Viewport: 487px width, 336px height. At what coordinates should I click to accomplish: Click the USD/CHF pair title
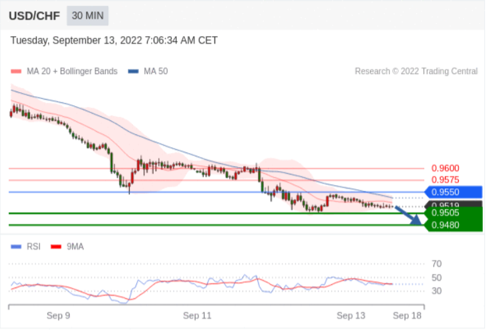34,16
